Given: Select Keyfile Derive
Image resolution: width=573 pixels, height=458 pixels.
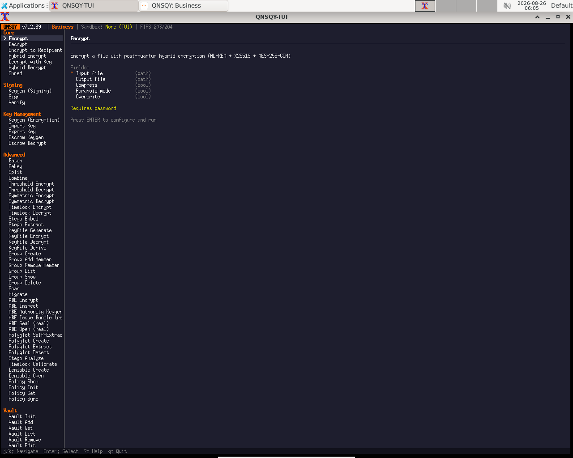Looking at the screenshot, I should 27,248.
